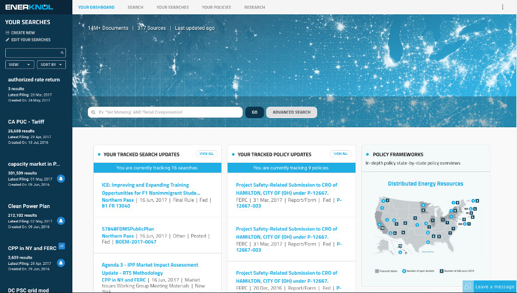Open the S7848FDMSPublicPlan document
Screen dimensions: 517x293
click(128, 229)
